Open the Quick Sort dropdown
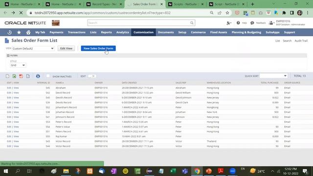 (273, 76)
